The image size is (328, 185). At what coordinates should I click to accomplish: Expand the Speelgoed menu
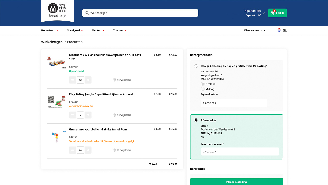coord(75,30)
